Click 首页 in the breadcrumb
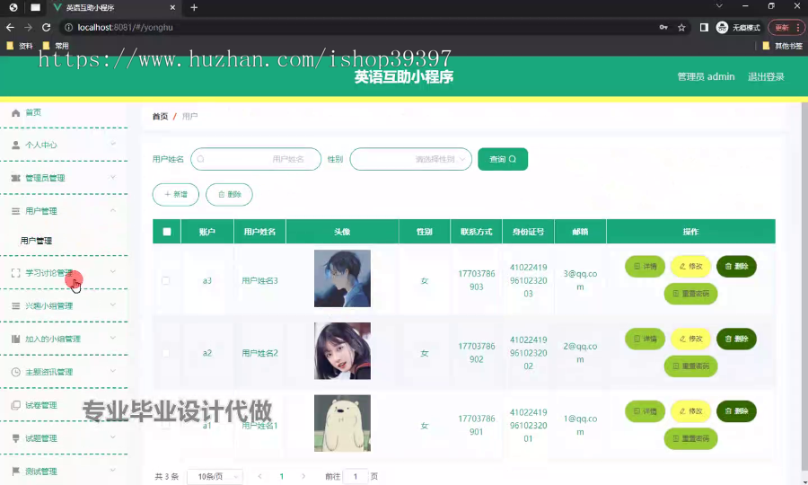The image size is (808, 485). [x=161, y=117]
